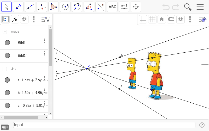Click the Redo arrow
Viewport: 209px width, 131px height.
(175, 7)
